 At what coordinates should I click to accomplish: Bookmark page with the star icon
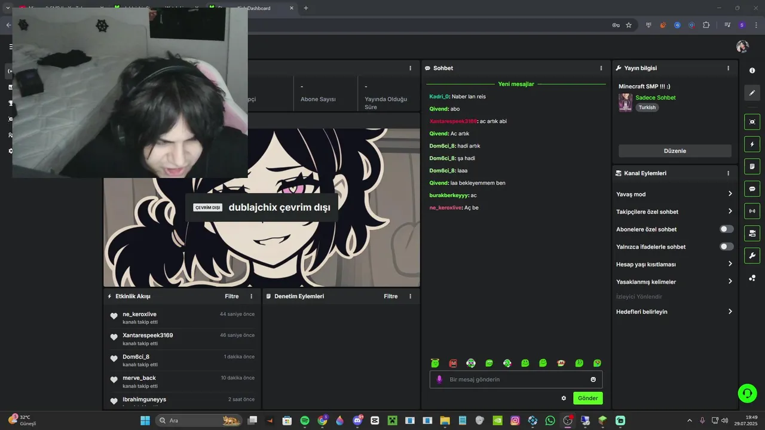coord(629,25)
